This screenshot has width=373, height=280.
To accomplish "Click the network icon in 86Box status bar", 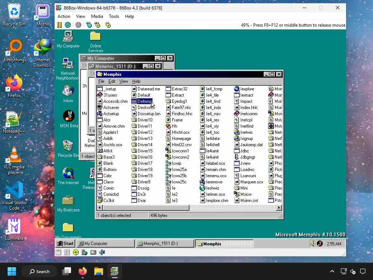I will pyautogui.click(x=85, y=252).
